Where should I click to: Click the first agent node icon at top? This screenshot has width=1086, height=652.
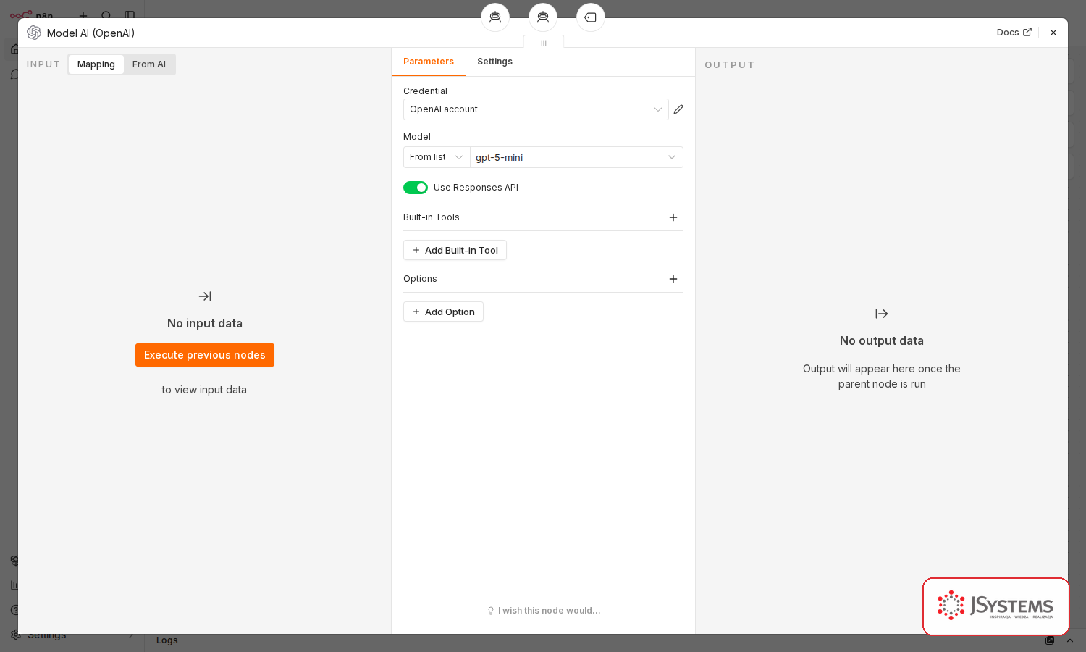point(495,17)
